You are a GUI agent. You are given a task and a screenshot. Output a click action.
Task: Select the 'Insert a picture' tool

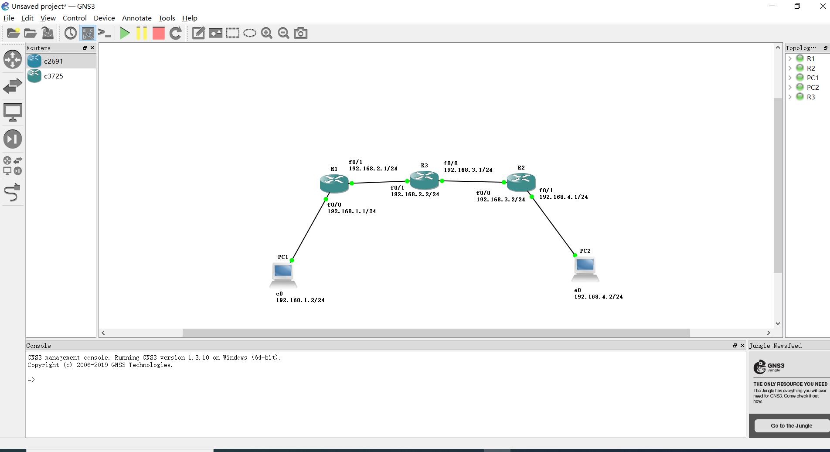point(215,33)
